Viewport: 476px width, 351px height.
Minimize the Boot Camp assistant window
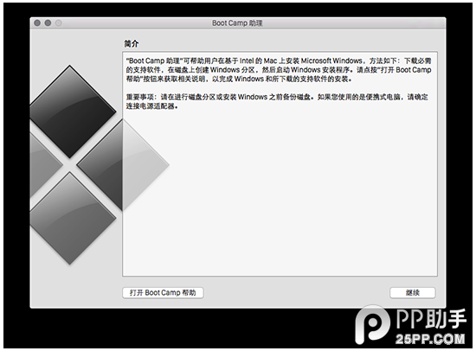click(48, 23)
